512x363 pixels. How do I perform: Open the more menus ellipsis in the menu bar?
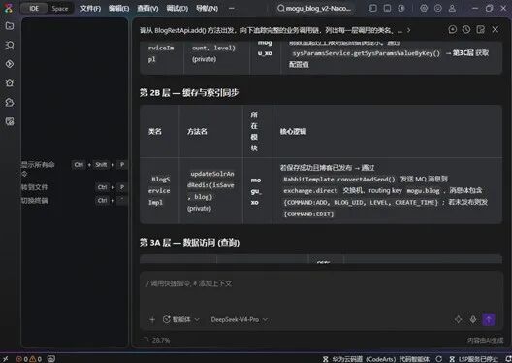(232, 8)
